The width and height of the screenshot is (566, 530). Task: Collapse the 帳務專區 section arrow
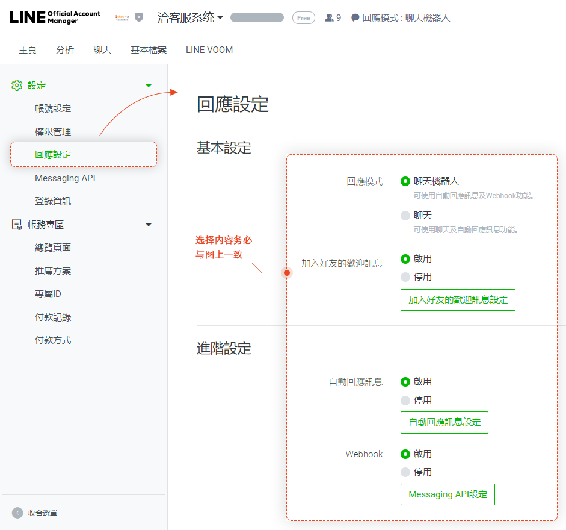tap(149, 225)
